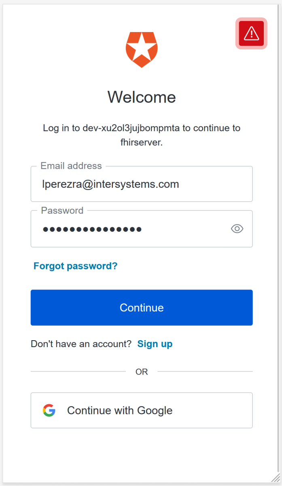The image size is (282, 486).
Task: Click the "Password" floating label
Action: [x=62, y=211]
